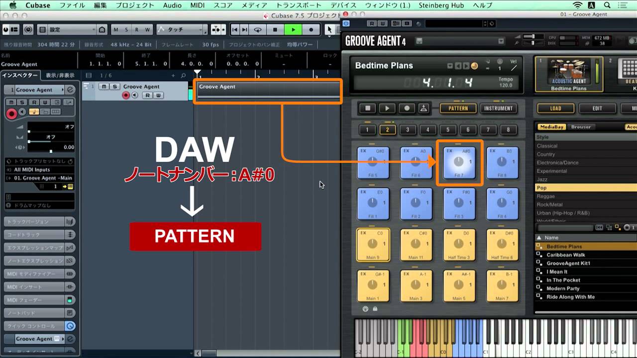Viewport: 637px width, 358px height.
Task: Go to previous marker in Cubase
Action: click(235, 30)
